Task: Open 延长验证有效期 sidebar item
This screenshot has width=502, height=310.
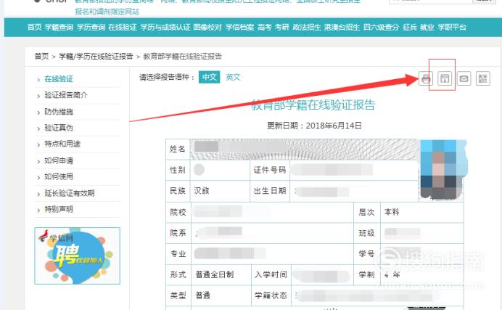Action: (x=70, y=193)
